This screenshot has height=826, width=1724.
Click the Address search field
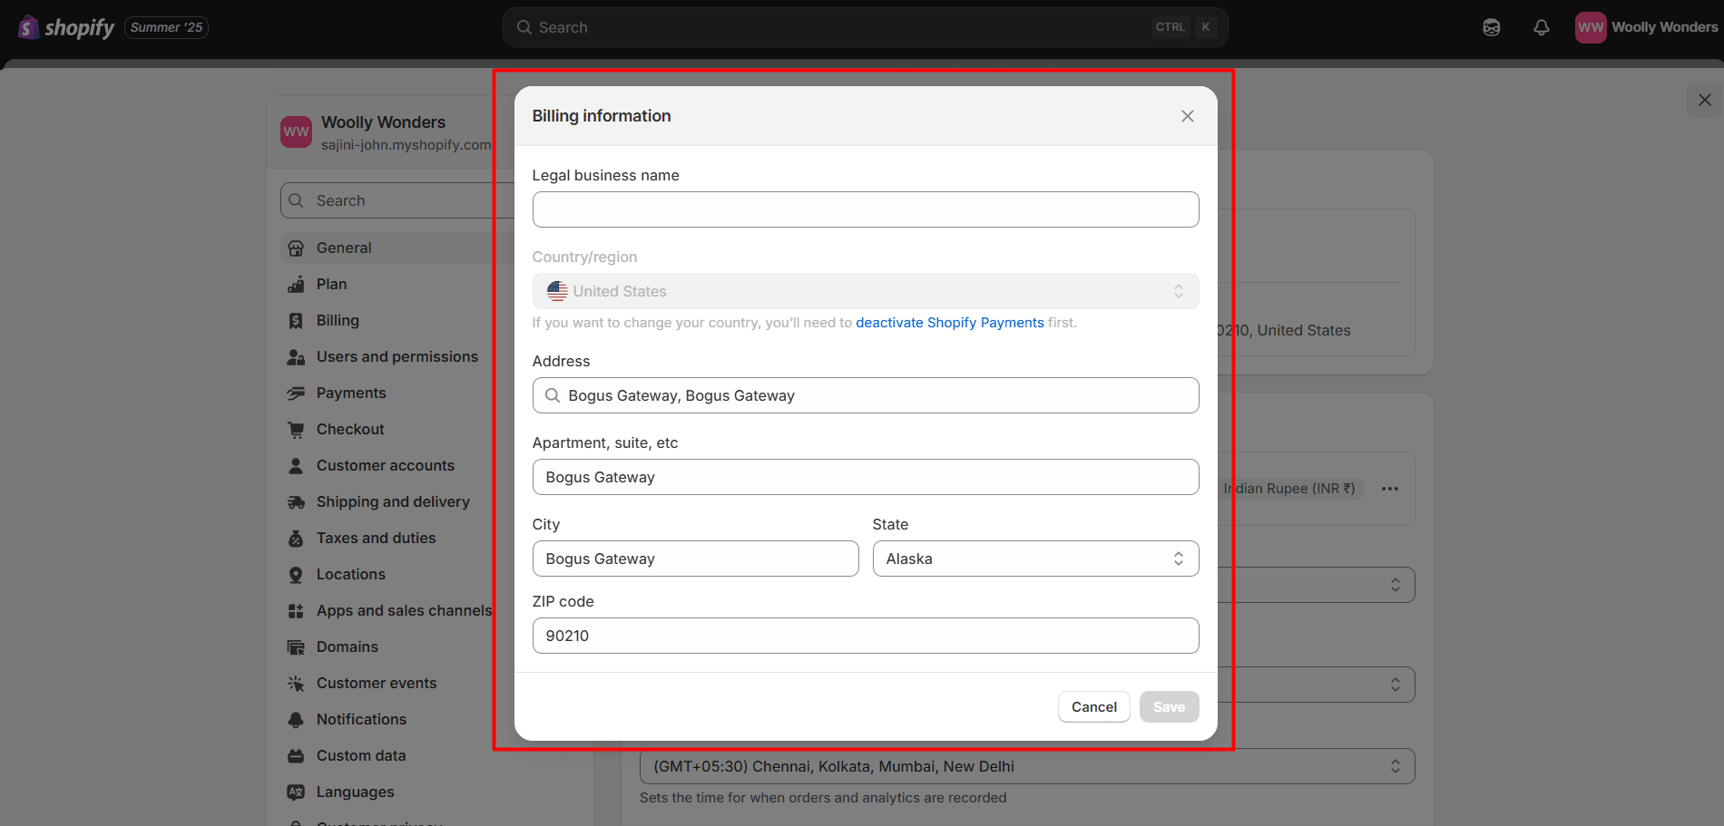[866, 395]
